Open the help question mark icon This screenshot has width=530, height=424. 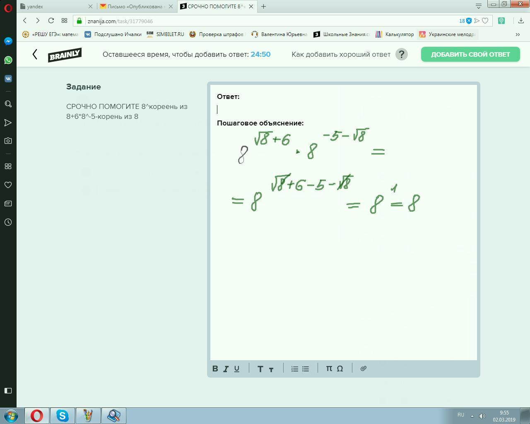tap(402, 54)
